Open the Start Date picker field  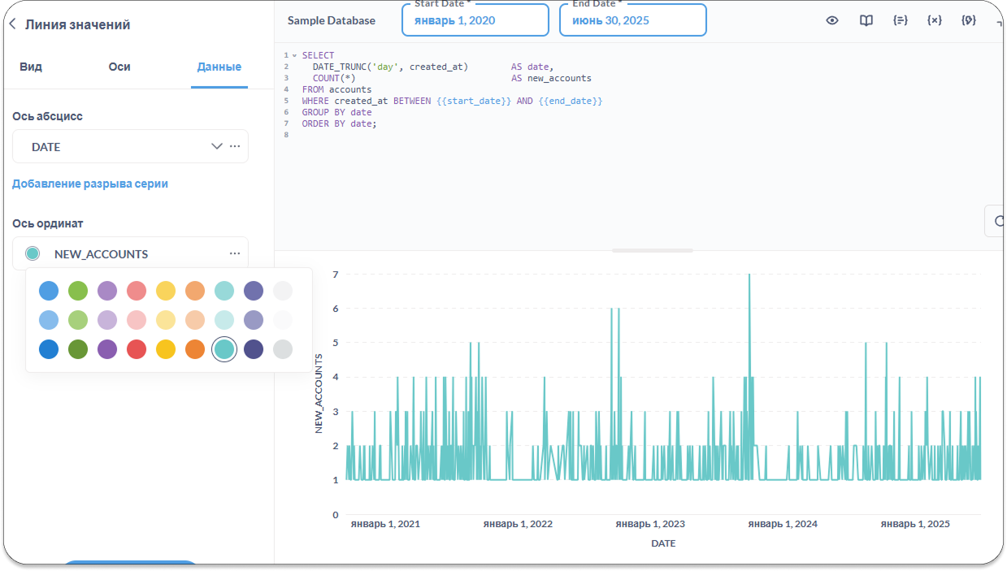pyautogui.click(x=475, y=20)
